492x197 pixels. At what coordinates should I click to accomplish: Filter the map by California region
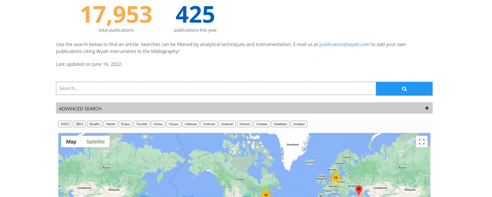tap(191, 124)
